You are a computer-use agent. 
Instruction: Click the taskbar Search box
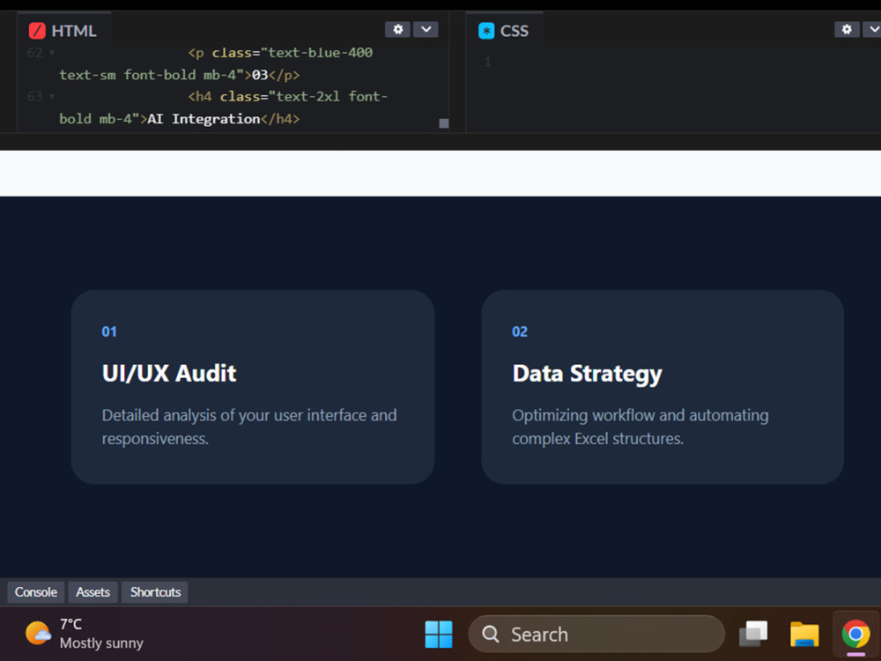tap(596, 634)
